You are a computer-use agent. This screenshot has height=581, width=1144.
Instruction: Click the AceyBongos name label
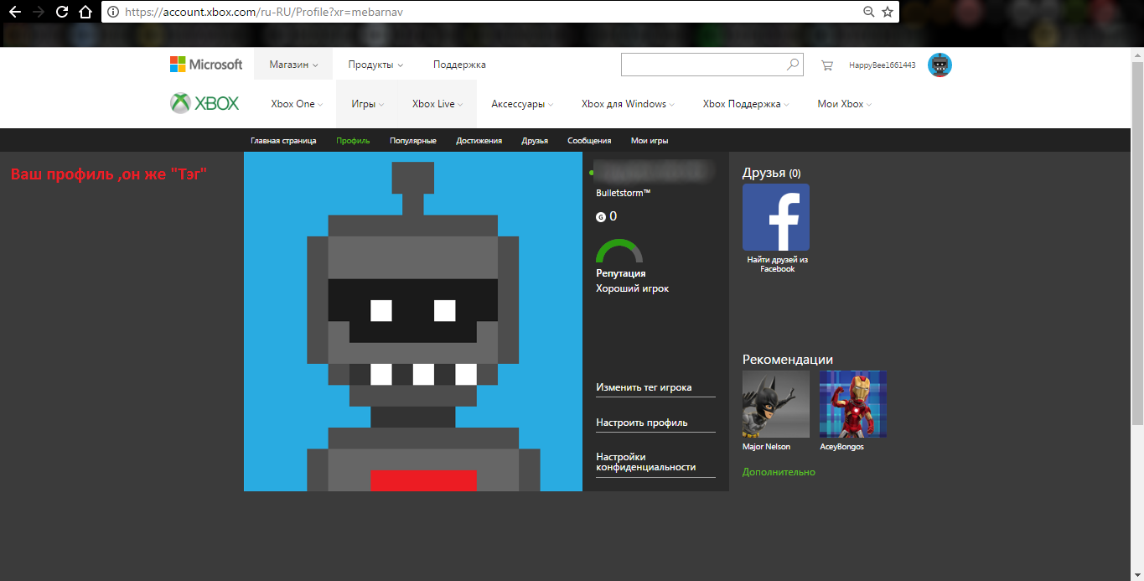tap(841, 447)
